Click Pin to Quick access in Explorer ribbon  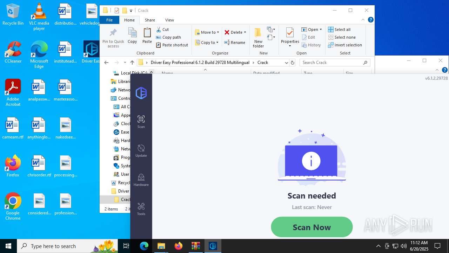click(x=113, y=38)
